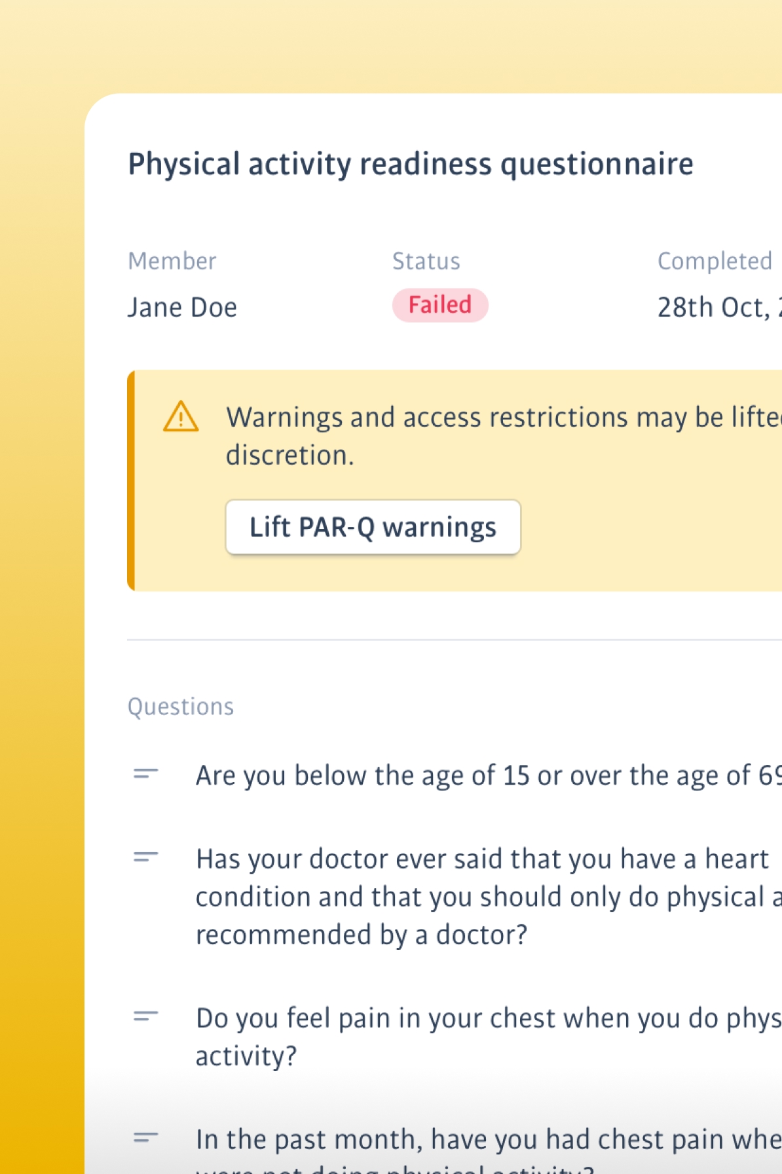Click the Physical activity readiness questionnaire title
782x1174 pixels.
(411, 165)
